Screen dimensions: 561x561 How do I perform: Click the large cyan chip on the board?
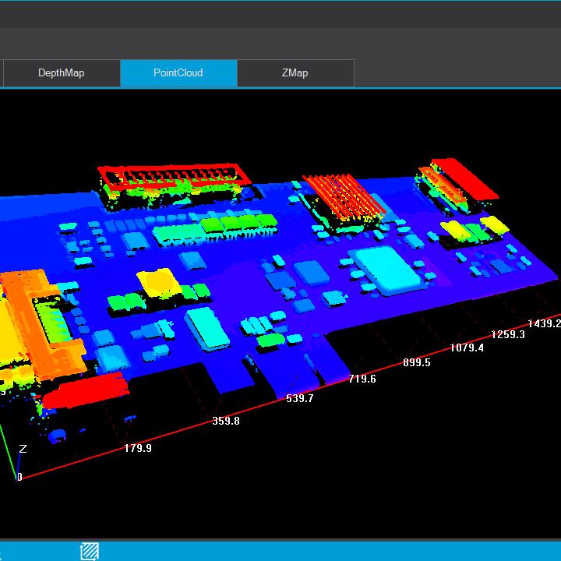pos(388,269)
